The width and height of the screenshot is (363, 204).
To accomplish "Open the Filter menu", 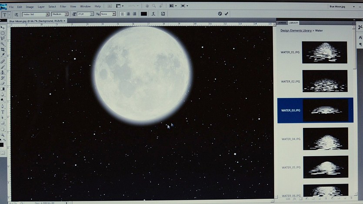I will pyautogui.click(x=63, y=7).
